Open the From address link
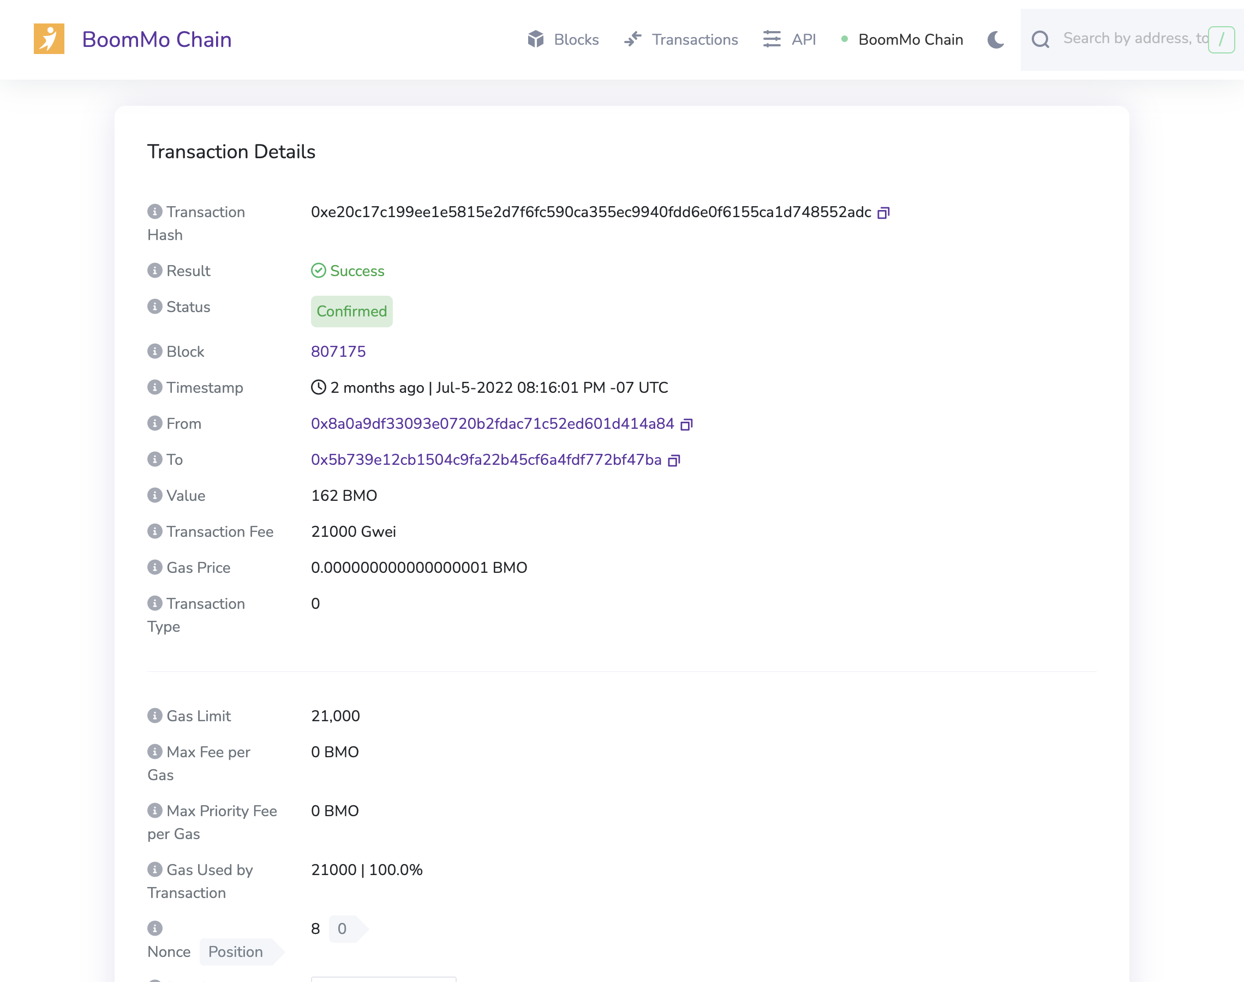1244x982 pixels. (x=492, y=424)
